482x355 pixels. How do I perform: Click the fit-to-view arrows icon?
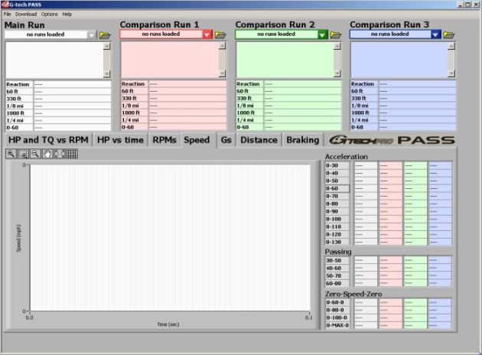pos(59,154)
